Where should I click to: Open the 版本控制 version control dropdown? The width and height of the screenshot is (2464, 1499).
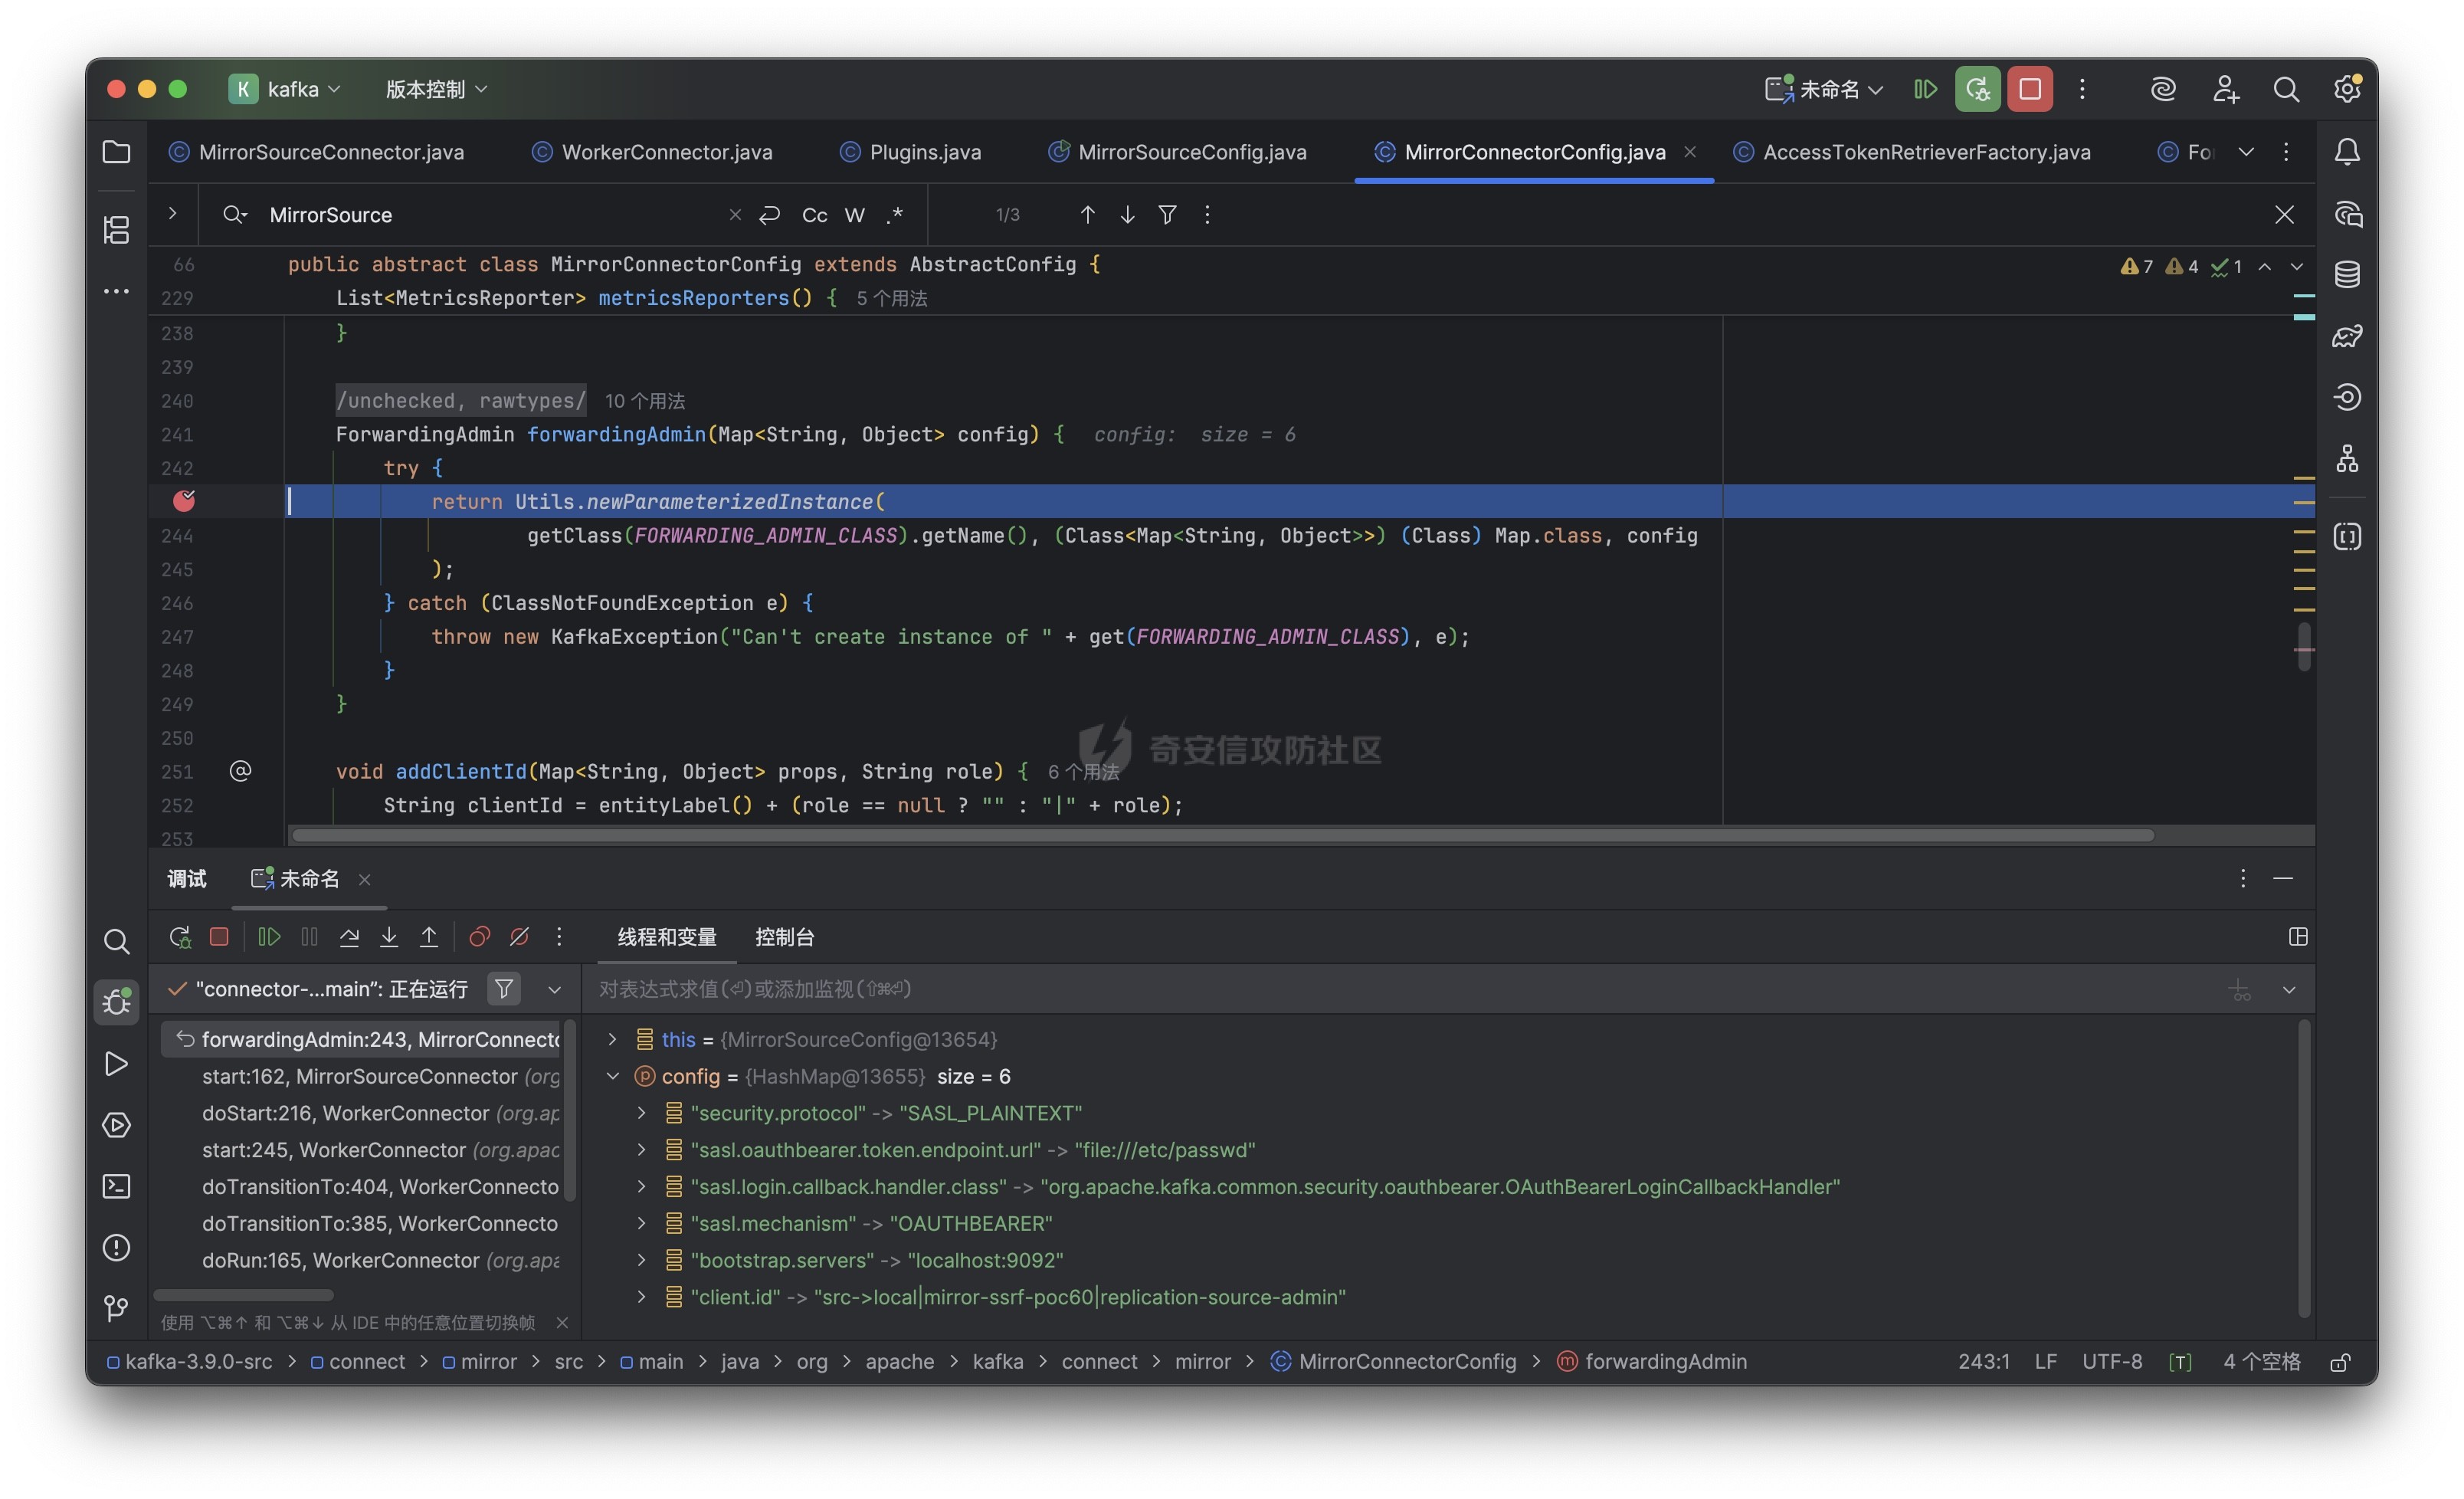click(437, 89)
